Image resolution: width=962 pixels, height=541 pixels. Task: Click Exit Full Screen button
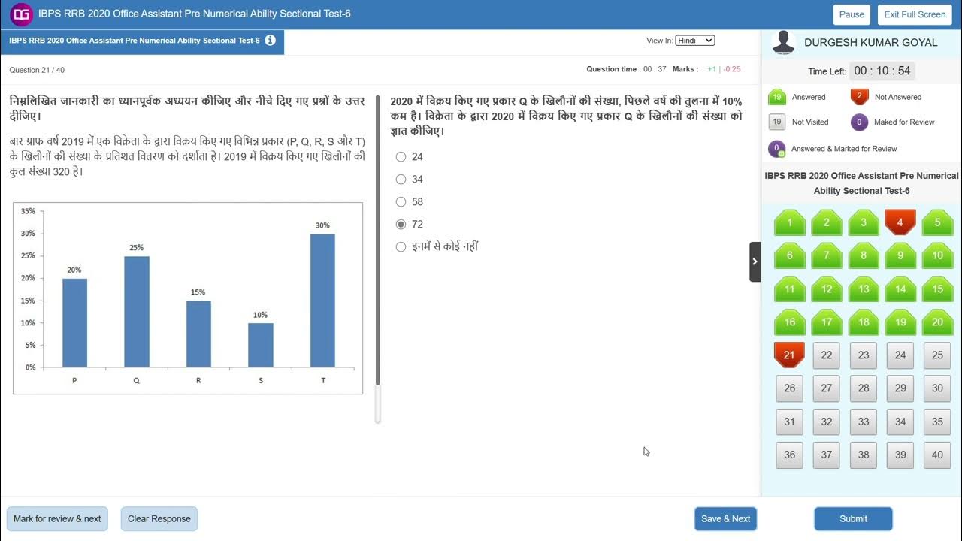(x=915, y=14)
